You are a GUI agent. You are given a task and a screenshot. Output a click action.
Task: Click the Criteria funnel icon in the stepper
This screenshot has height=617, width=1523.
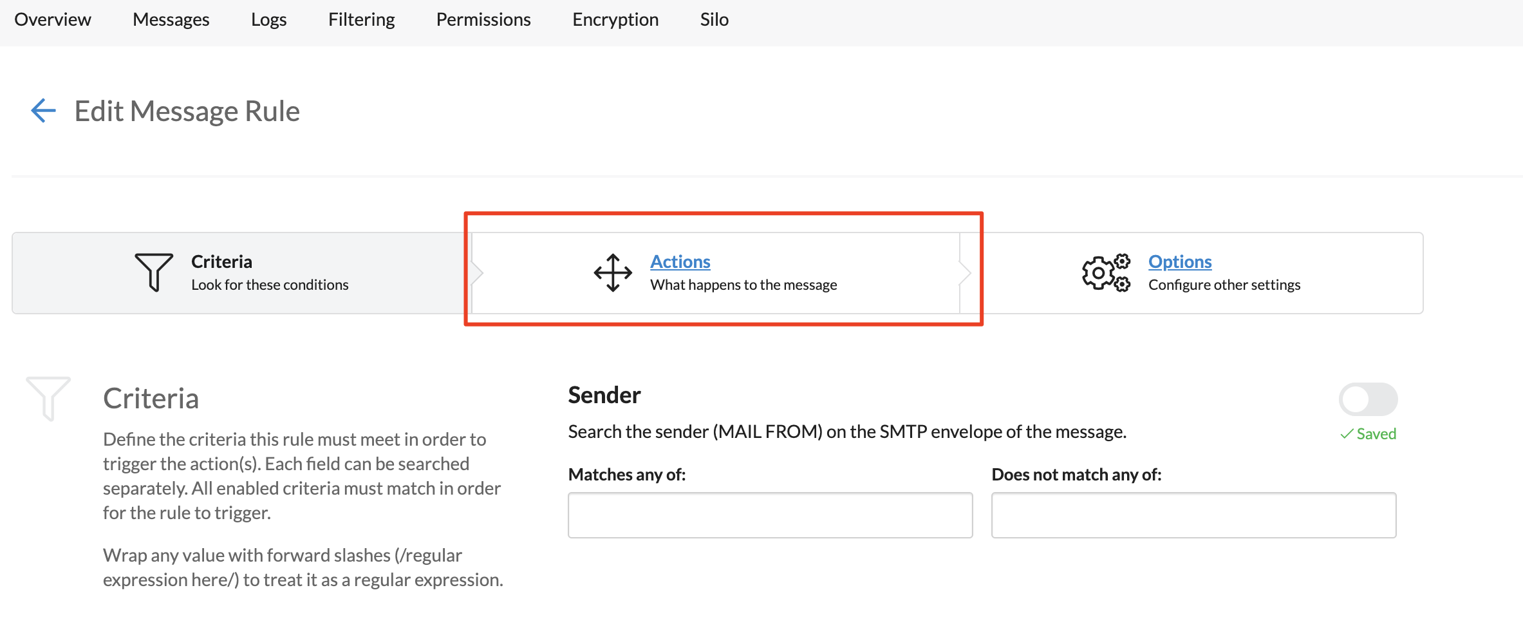tap(154, 272)
